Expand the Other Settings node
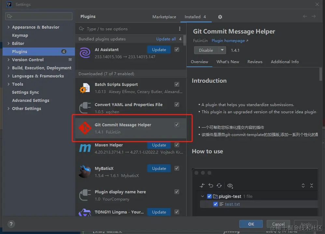 point(8,108)
